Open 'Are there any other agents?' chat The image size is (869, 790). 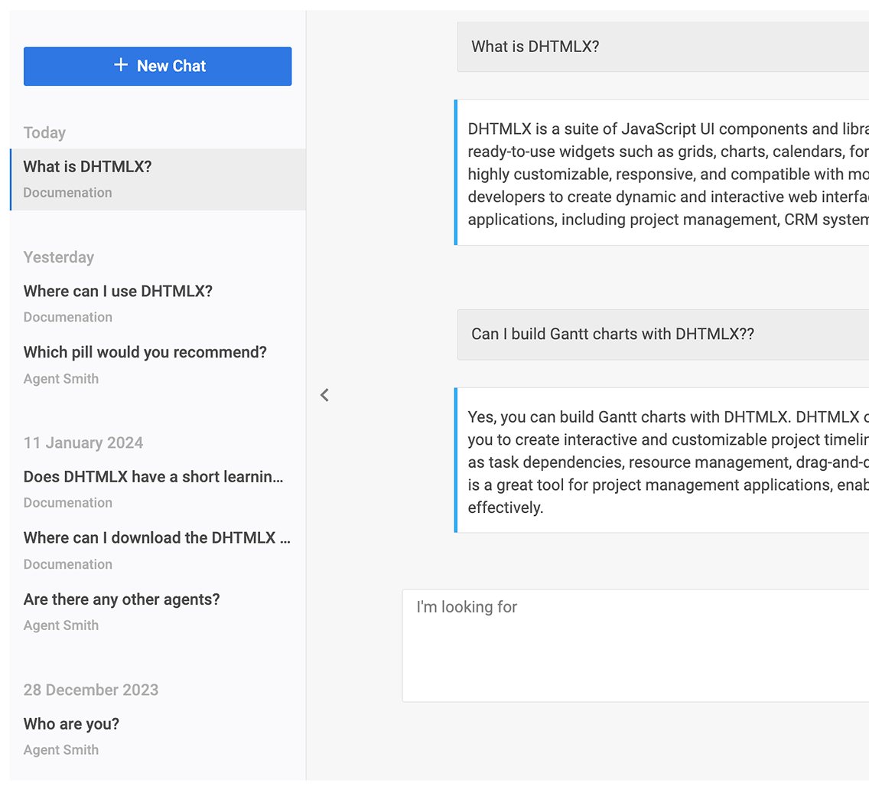point(158,612)
